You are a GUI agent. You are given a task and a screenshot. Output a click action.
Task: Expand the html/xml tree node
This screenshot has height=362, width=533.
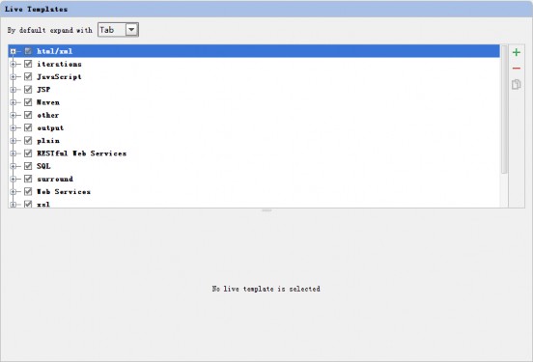[x=13, y=51]
